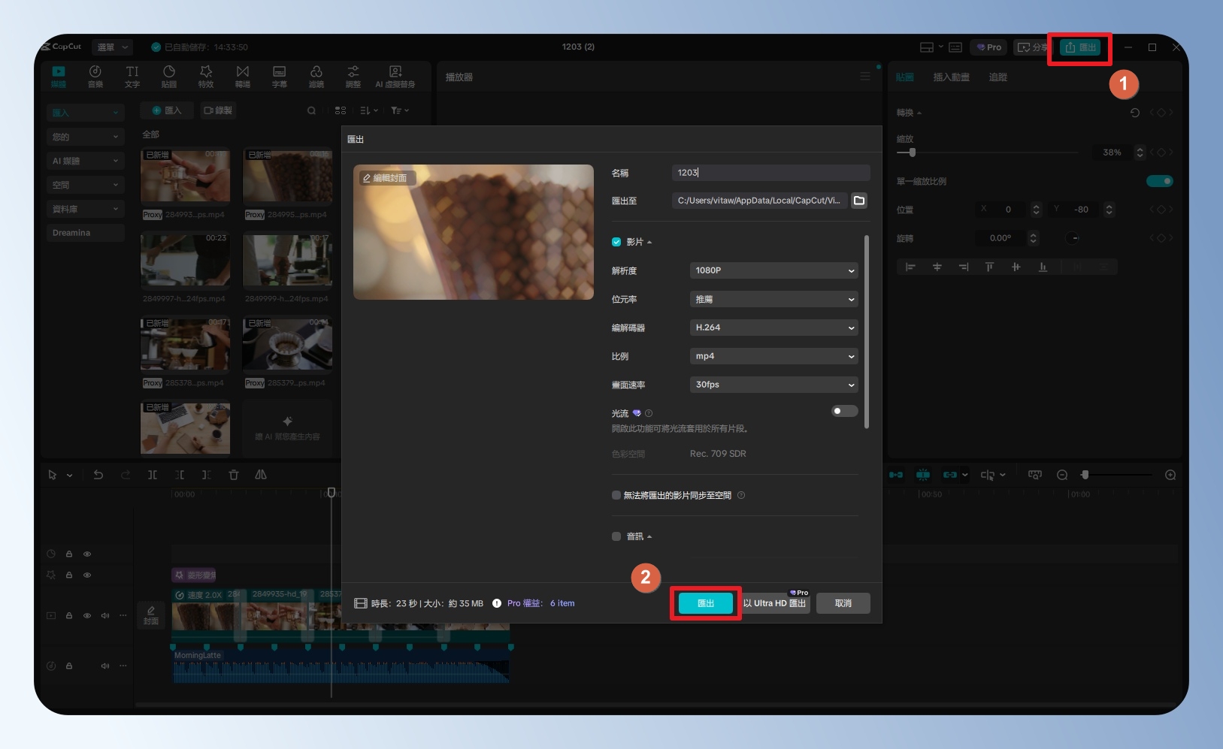This screenshot has height=749, width=1223.
Task: Open the H.264 codec dropdown
Action: tap(773, 328)
